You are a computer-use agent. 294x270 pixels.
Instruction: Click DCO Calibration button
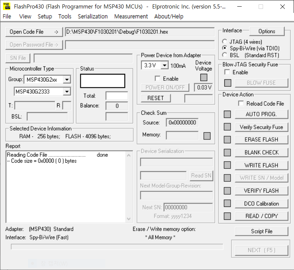click(x=261, y=204)
